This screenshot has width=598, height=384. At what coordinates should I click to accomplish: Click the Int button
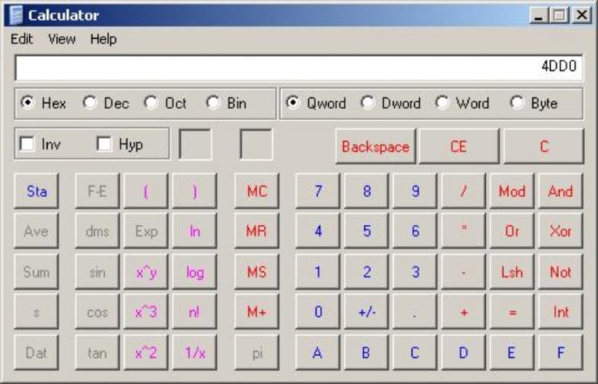[x=561, y=312]
